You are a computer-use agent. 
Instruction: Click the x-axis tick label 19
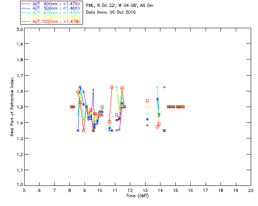tap(236, 190)
